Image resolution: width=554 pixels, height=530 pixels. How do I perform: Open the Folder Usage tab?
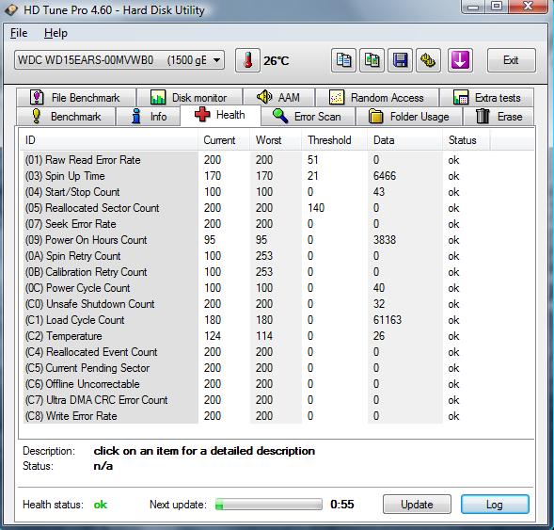tap(409, 117)
